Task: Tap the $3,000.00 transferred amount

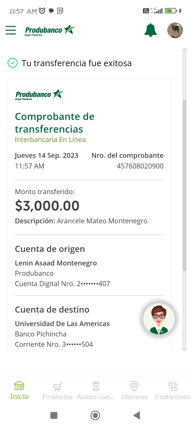Action: (x=47, y=206)
